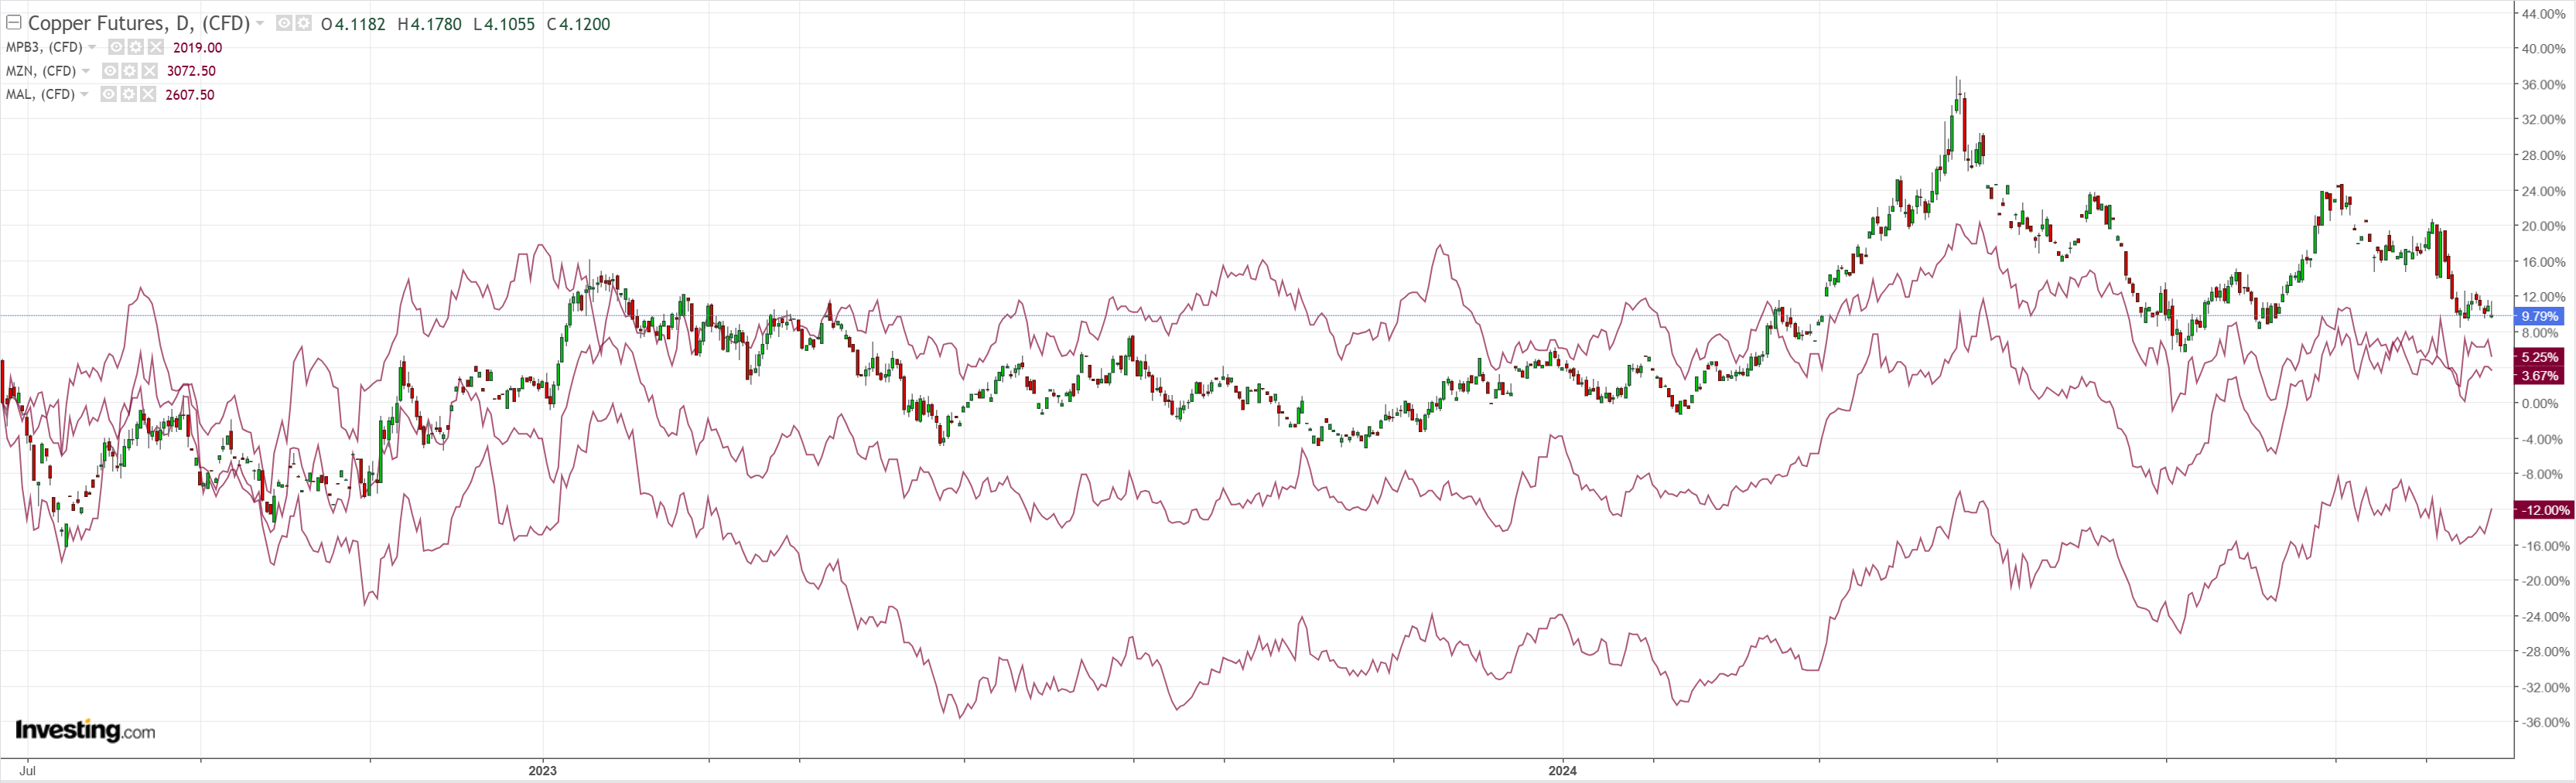This screenshot has width=2576, height=783.
Task: Open settings gear for the MAL series
Action: [128, 95]
